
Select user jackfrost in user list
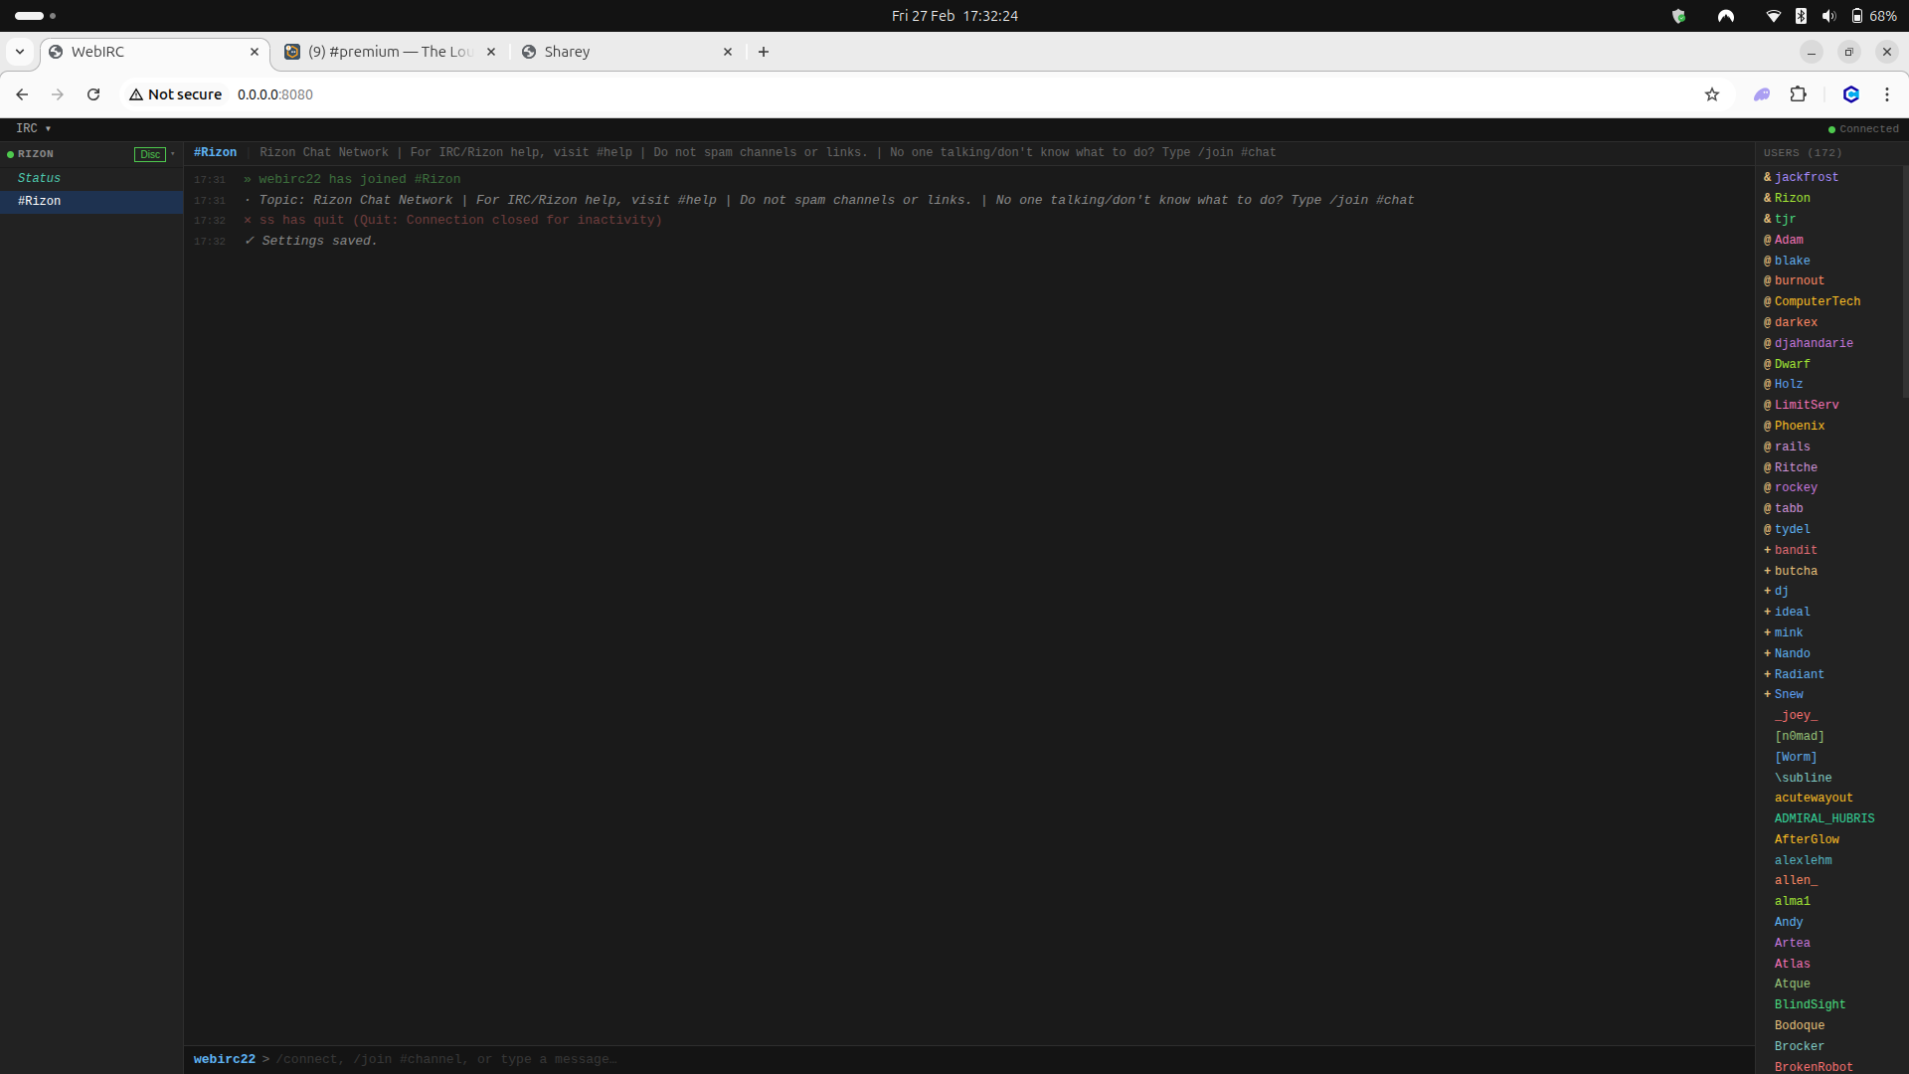[1806, 177]
